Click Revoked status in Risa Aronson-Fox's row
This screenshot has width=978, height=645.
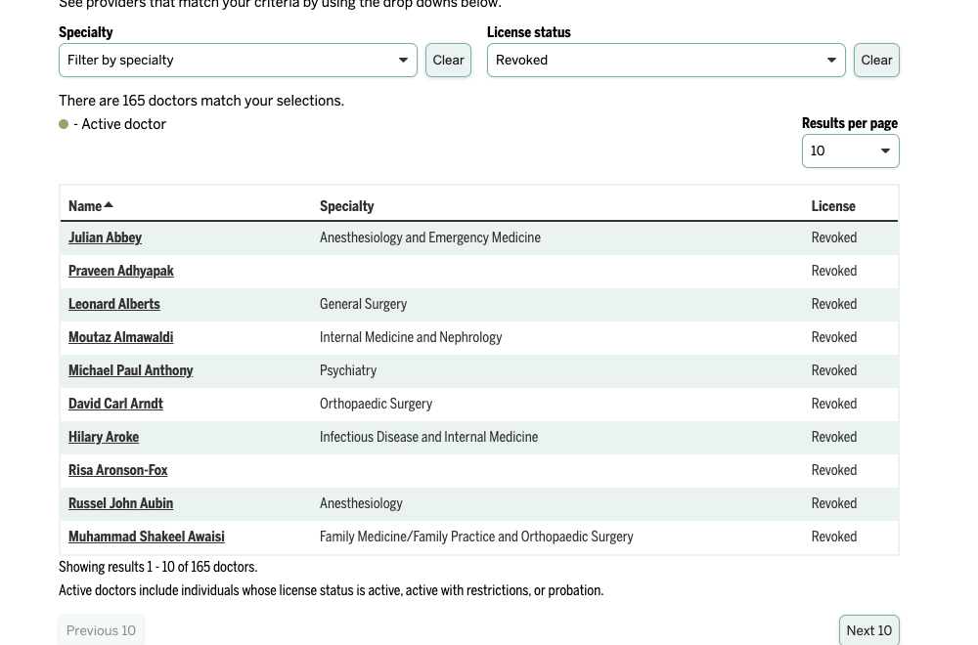(x=834, y=470)
